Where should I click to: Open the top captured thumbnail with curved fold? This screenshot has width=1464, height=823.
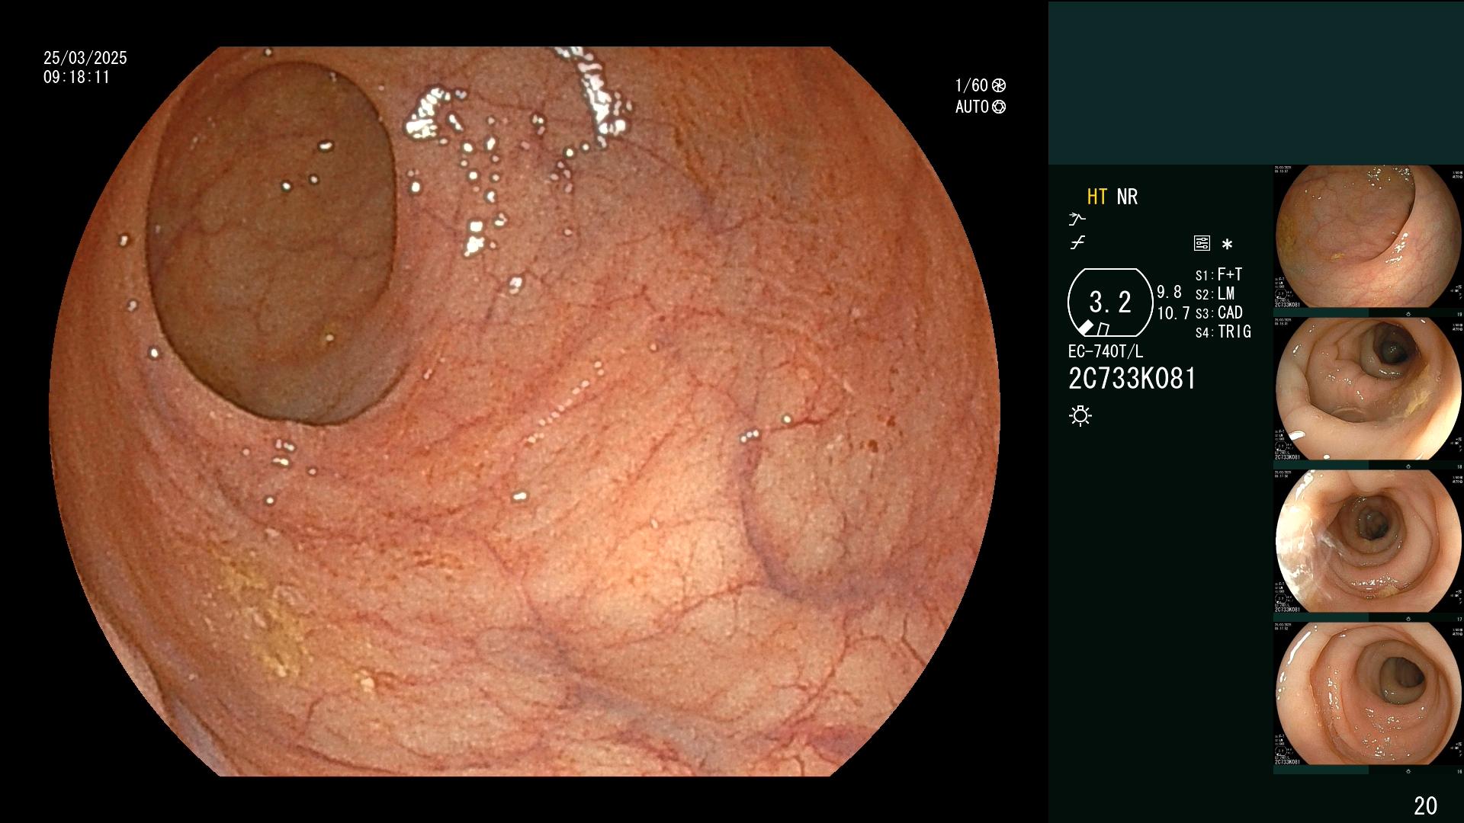coord(1369,237)
